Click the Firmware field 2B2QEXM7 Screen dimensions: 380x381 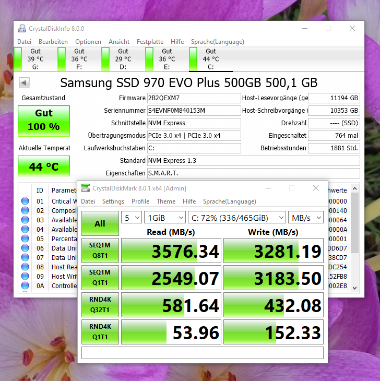click(194, 98)
